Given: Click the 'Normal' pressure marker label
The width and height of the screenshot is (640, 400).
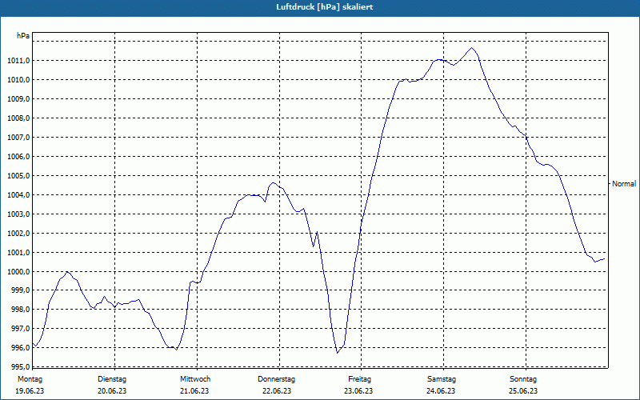Looking at the screenshot, I should [x=624, y=184].
